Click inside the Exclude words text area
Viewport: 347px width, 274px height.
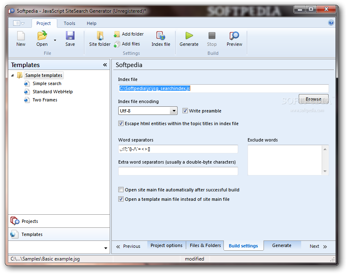pyautogui.click(x=285, y=160)
